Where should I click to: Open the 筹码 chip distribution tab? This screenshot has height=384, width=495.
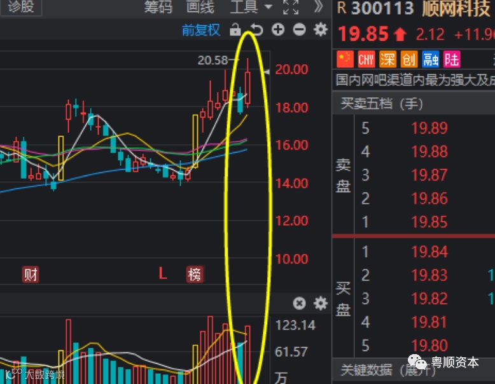158,7
